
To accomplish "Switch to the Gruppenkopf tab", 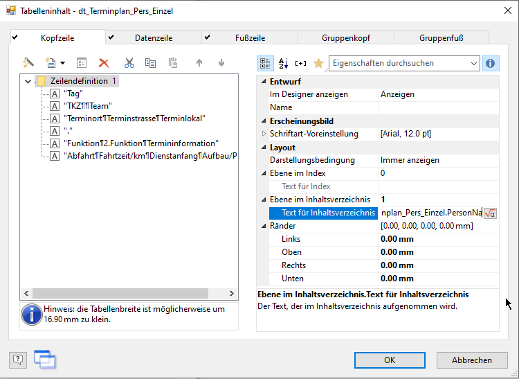I will tap(346, 38).
